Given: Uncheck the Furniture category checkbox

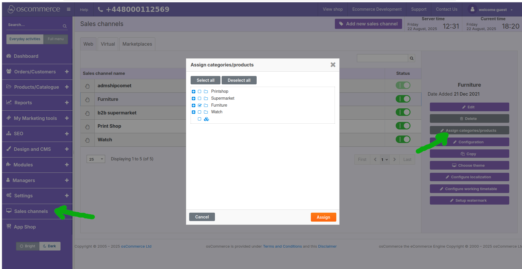Looking at the screenshot, I should click(199, 105).
